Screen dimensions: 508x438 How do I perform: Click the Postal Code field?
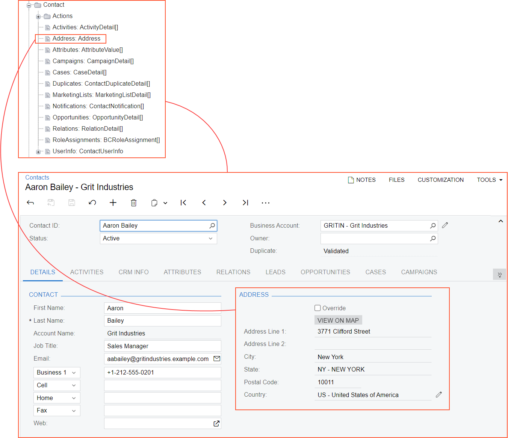tap(338, 382)
